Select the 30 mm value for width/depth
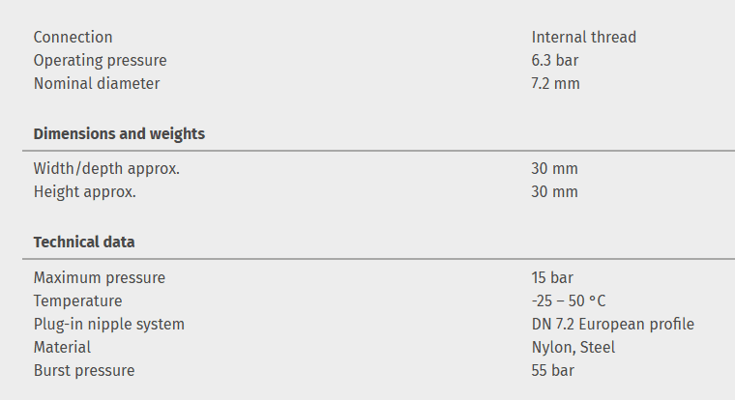This screenshot has width=735, height=400. [554, 168]
